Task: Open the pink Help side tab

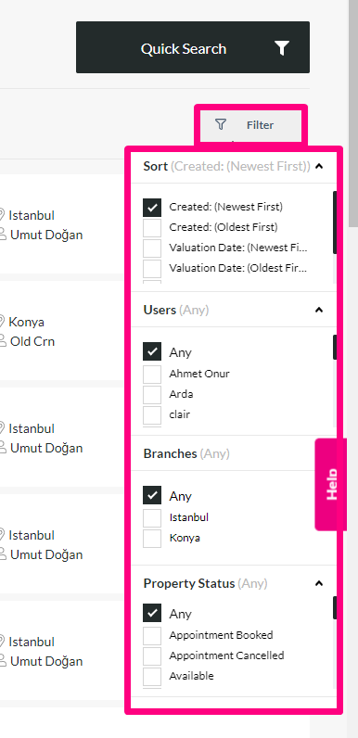Action: click(x=331, y=484)
